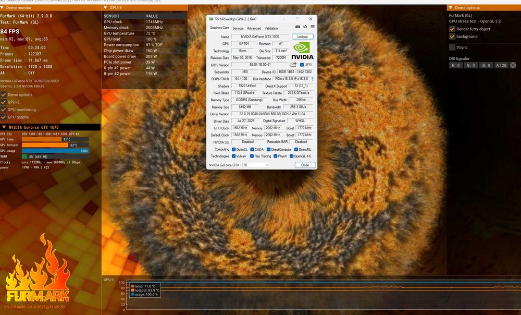Open the Validation tab
The height and width of the screenshot is (315, 521).
(271, 28)
